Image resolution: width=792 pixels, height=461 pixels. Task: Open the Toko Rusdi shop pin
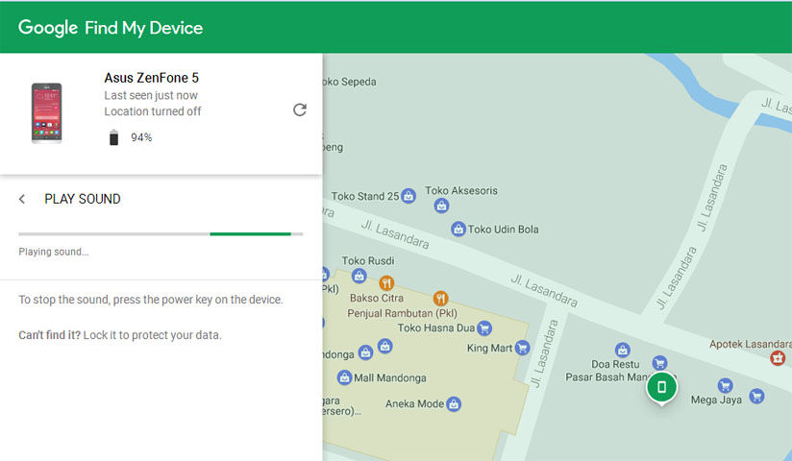pyautogui.click(x=359, y=276)
